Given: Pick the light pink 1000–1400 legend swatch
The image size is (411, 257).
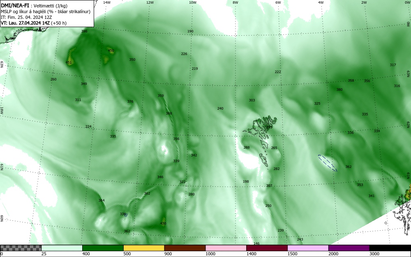Looking at the screenshot, I should [226, 248].
